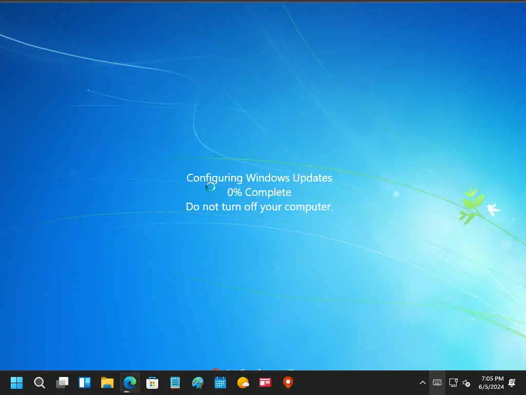
Task: Open Microsoft Store from taskbar
Action: pyautogui.click(x=152, y=383)
